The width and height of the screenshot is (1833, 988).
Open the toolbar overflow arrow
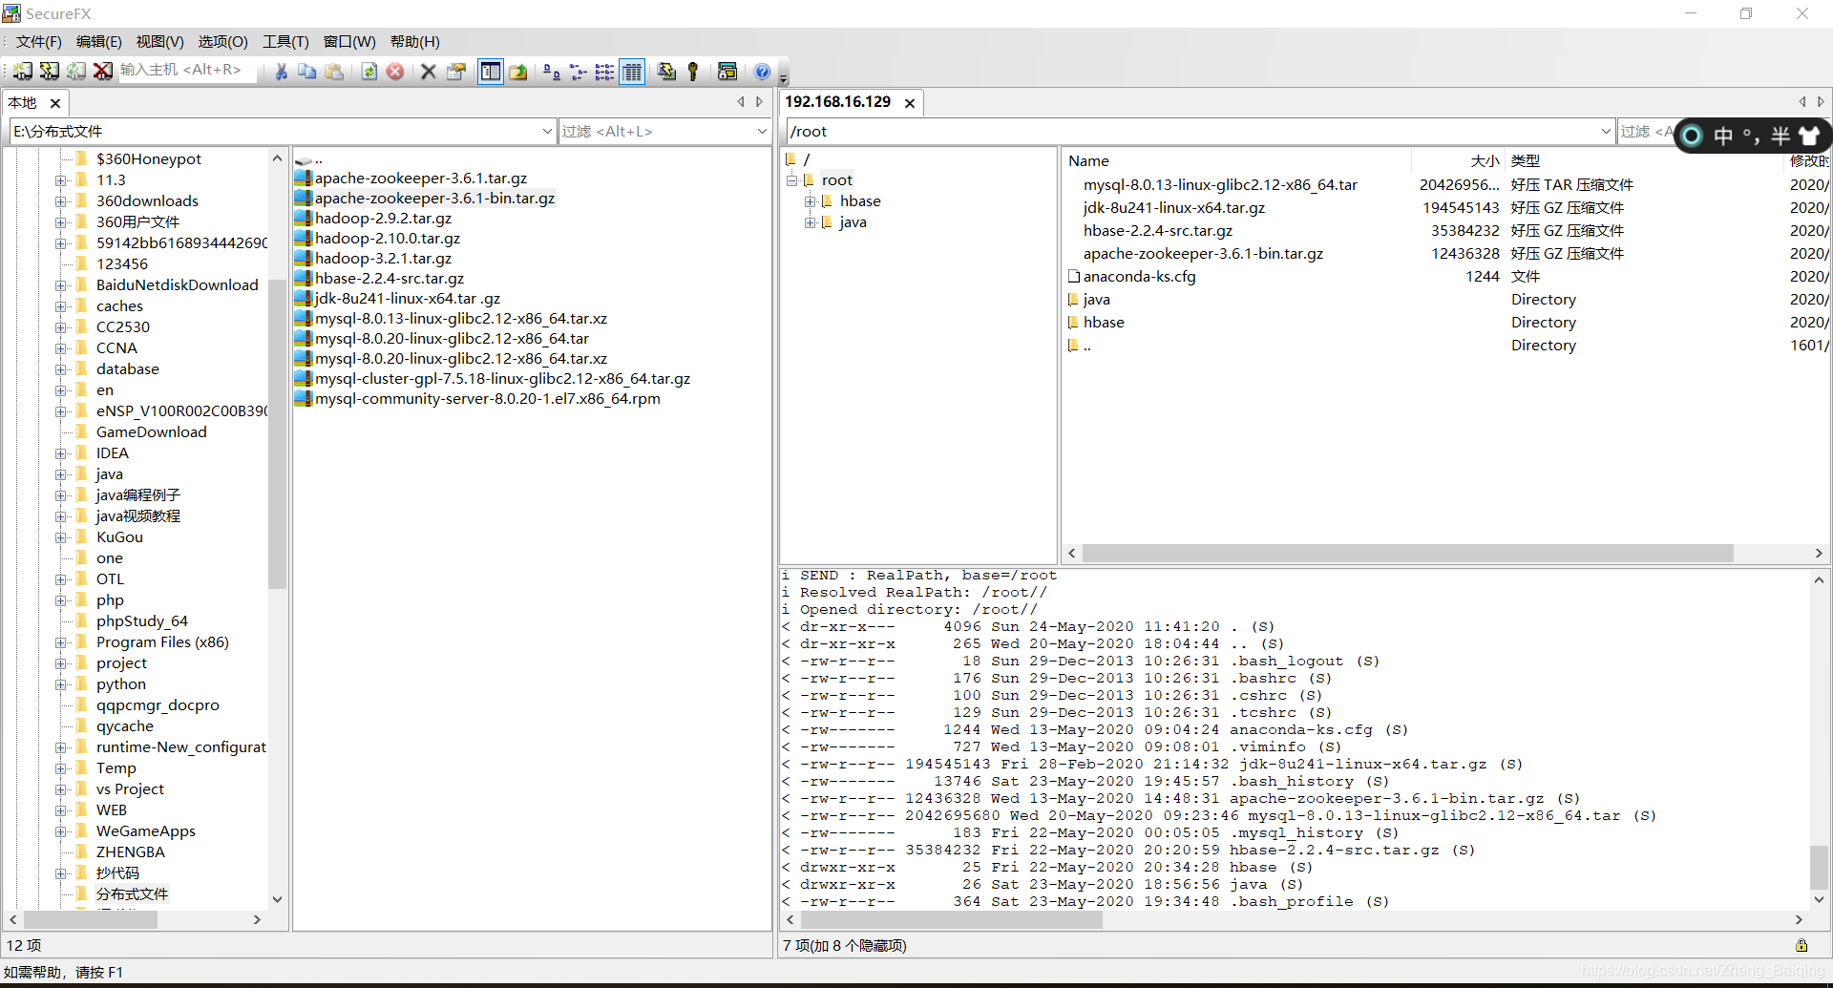pyautogui.click(x=784, y=78)
